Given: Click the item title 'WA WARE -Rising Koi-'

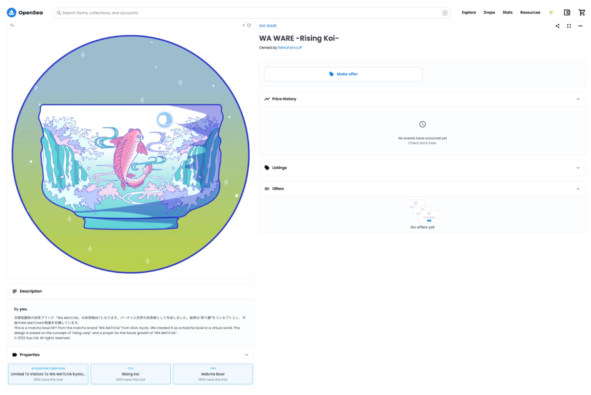Looking at the screenshot, I should pos(299,38).
